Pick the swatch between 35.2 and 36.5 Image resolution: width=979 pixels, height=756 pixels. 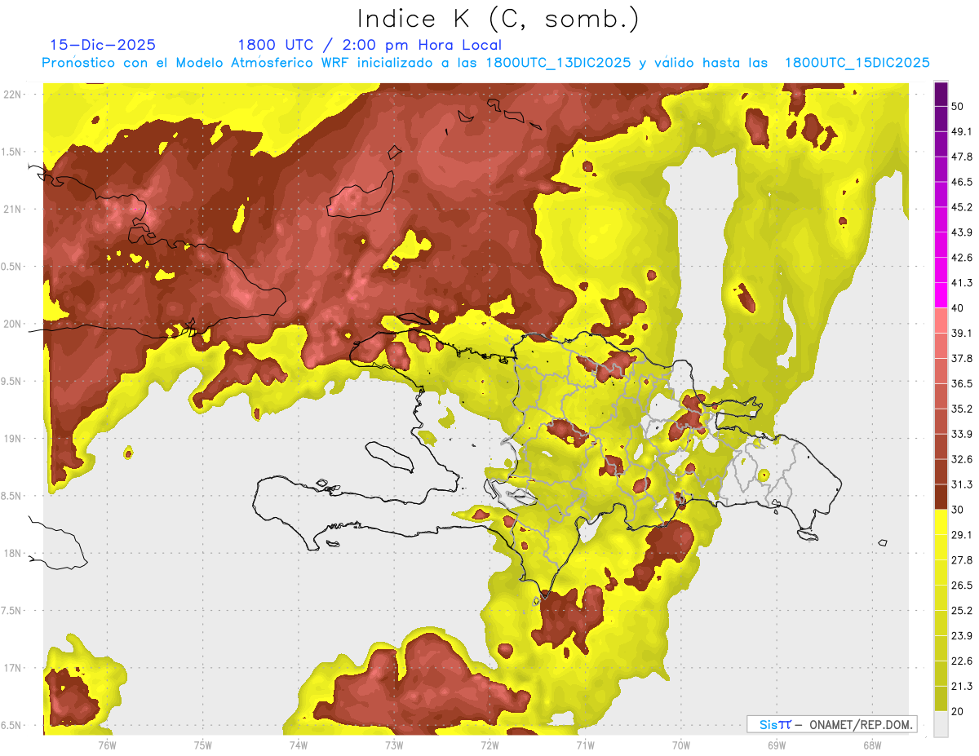pos(941,396)
